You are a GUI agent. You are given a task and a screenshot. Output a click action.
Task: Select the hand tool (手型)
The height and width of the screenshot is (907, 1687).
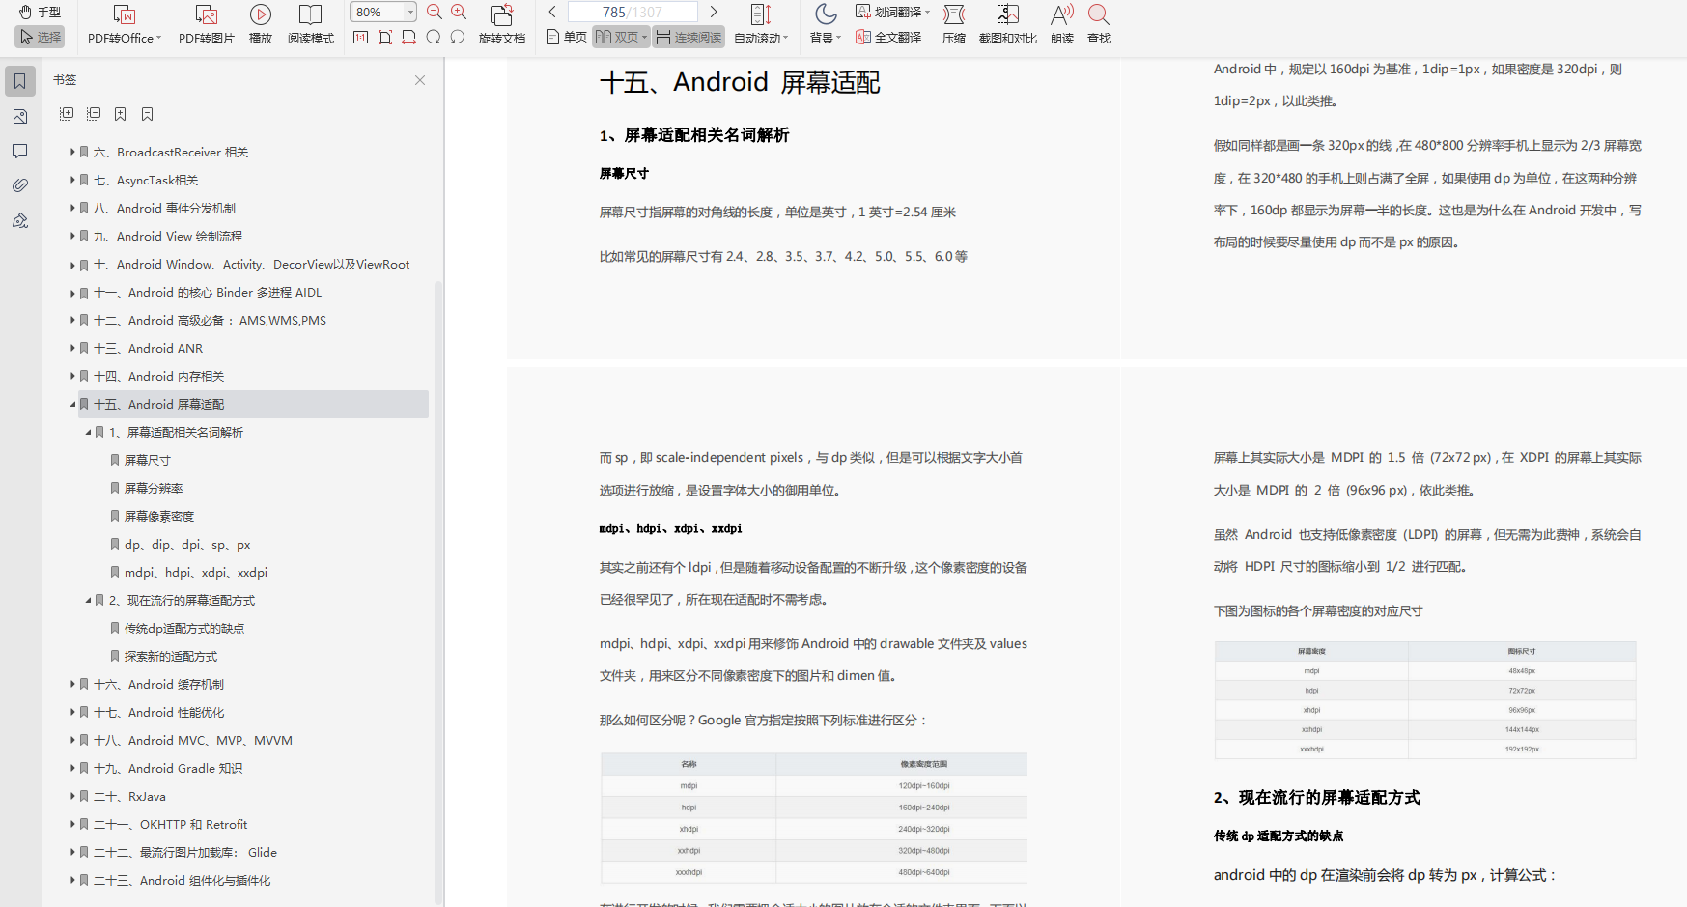click(x=40, y=13)
